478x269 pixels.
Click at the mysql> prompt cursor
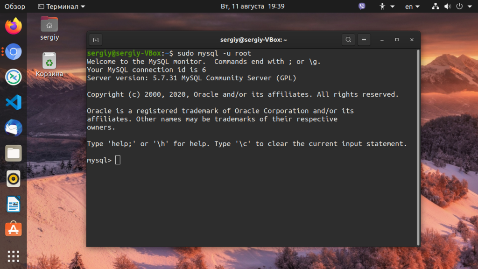(118, 160)
